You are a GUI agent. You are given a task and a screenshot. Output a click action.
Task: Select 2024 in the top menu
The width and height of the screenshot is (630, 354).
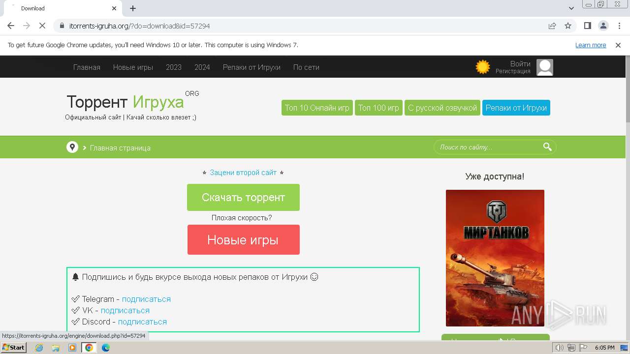[x=202, y=67]
